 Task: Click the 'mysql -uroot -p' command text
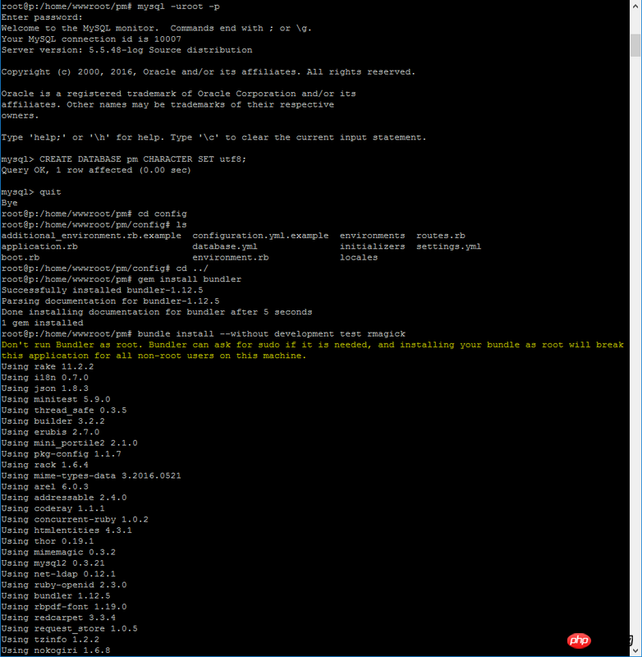tap(179, 7)
